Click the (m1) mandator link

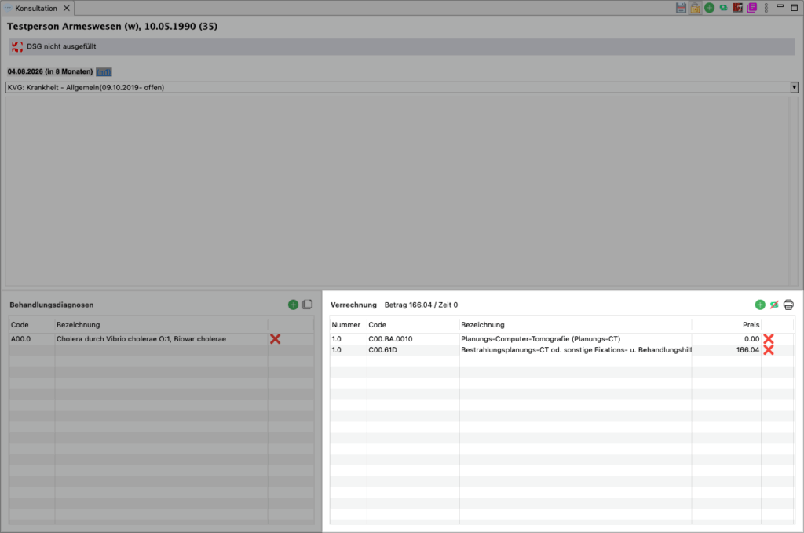coord(104,72)
